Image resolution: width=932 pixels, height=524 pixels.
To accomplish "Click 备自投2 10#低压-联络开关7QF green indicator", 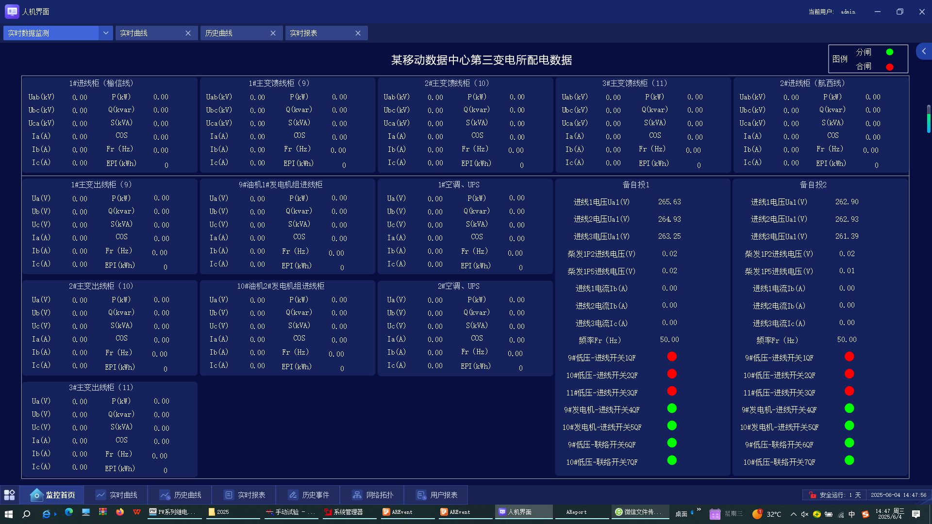I will point(849,460).
